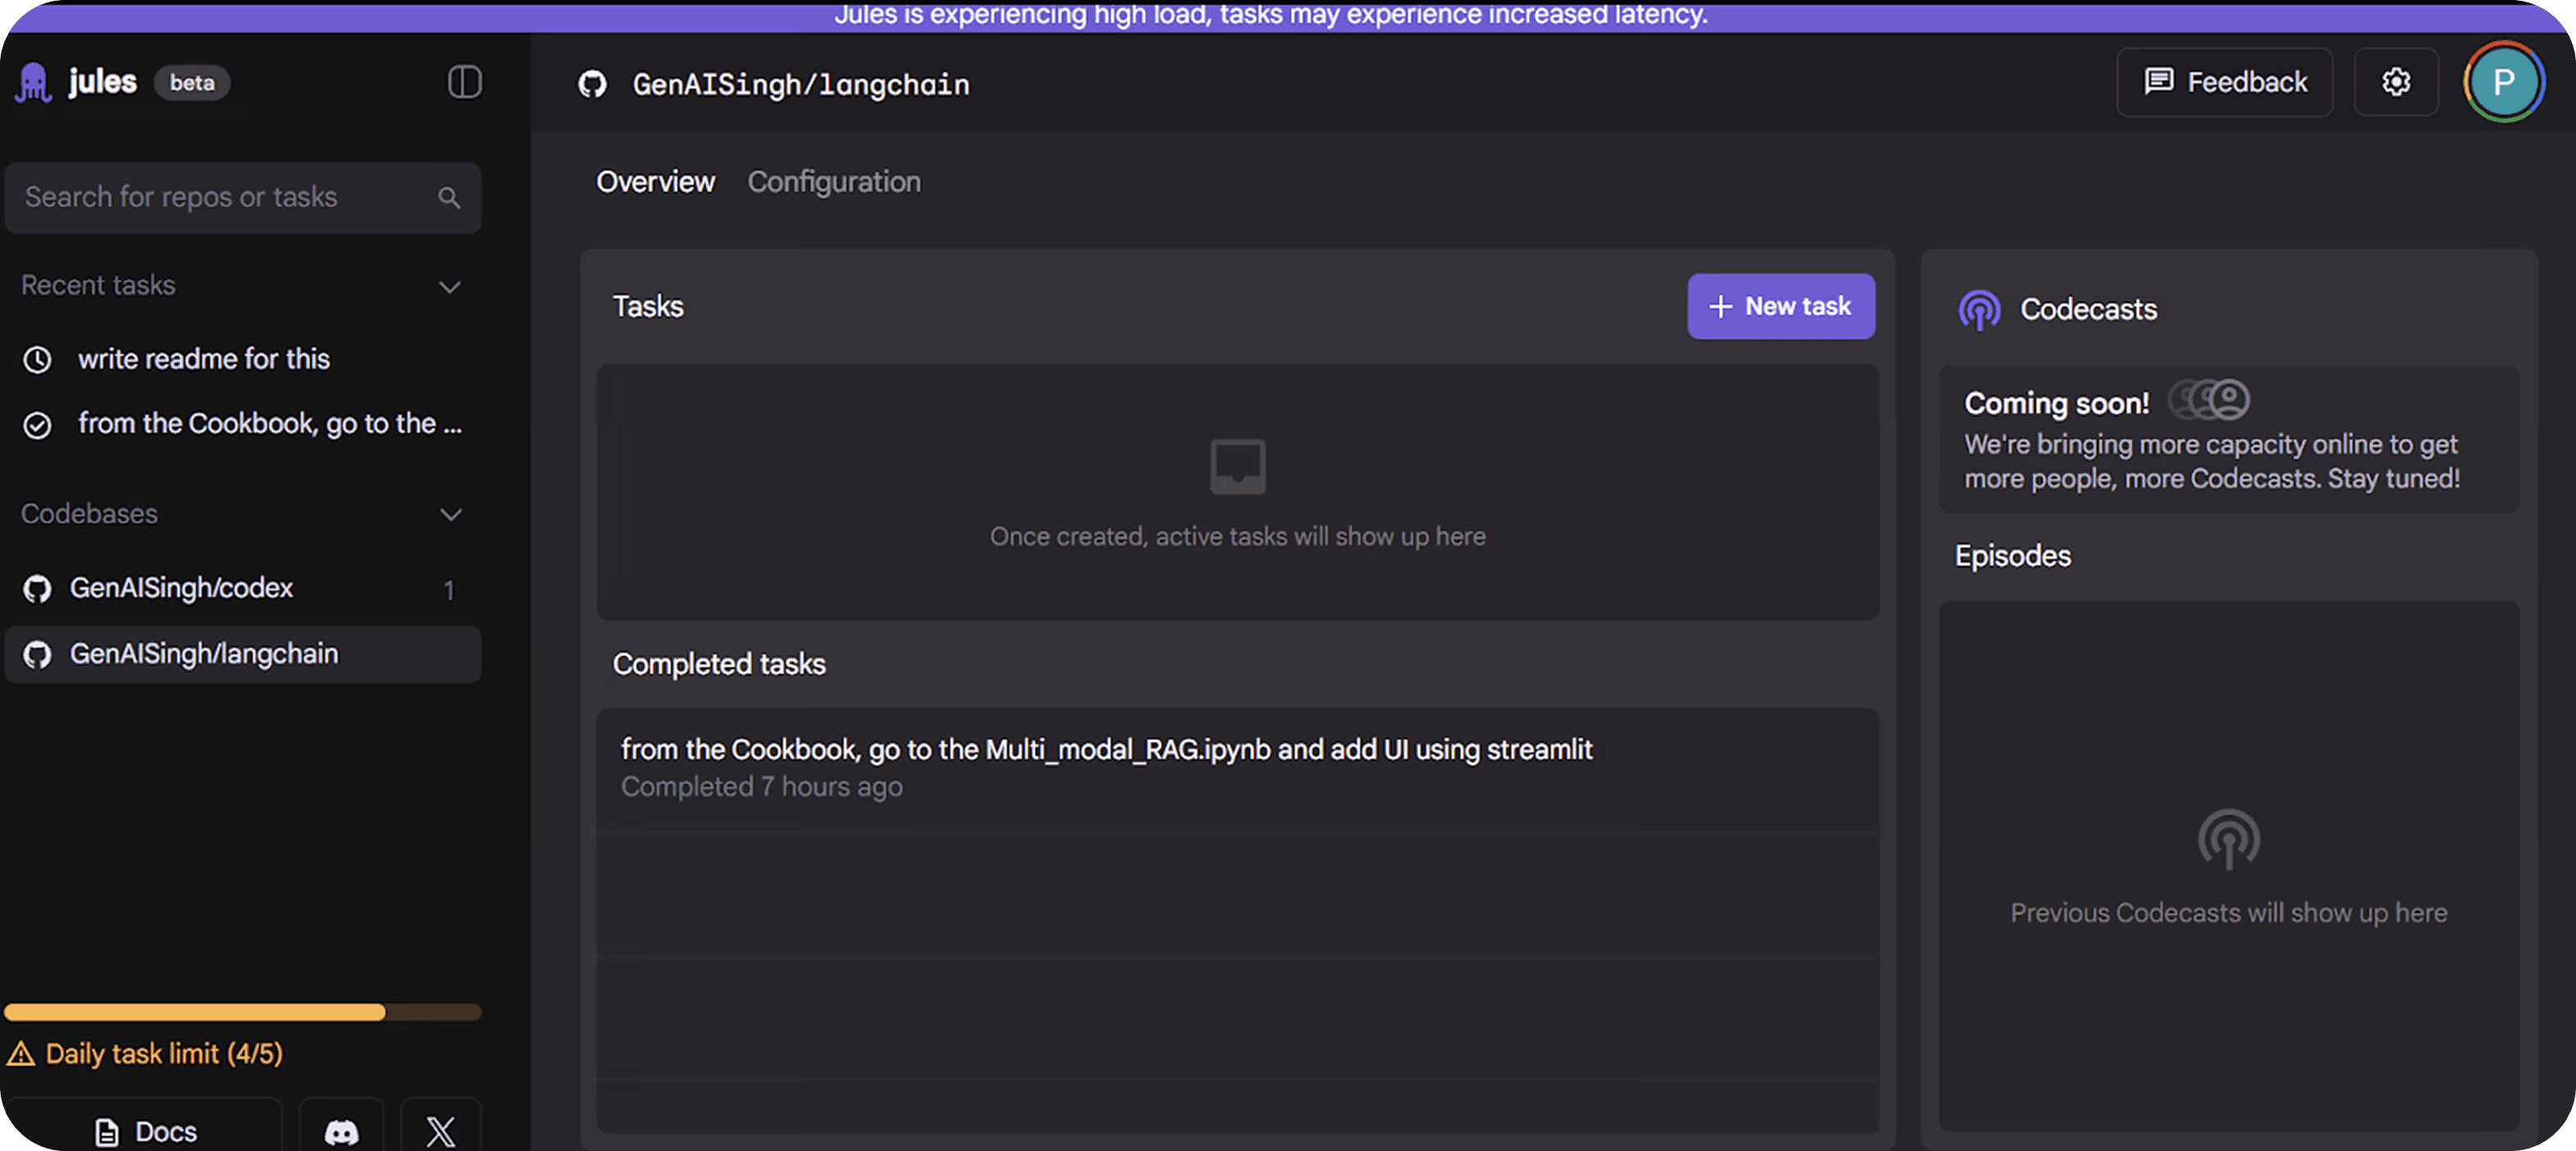Image resolution: width=2576 pixels, height=1151 pixels.
Task: Collapse the Codebases section chevron
Action: click(451, 515)
